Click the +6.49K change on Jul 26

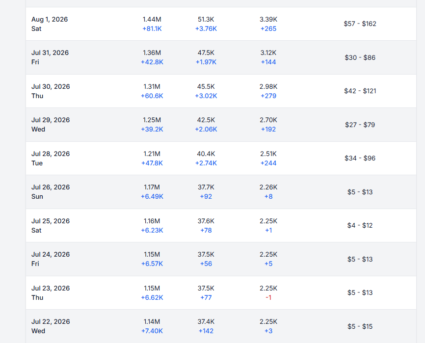tap(152, 196)
